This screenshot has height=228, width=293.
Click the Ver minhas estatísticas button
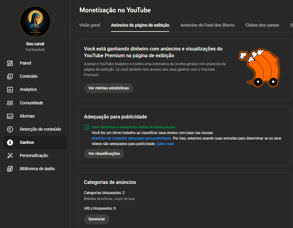[109, 88]
